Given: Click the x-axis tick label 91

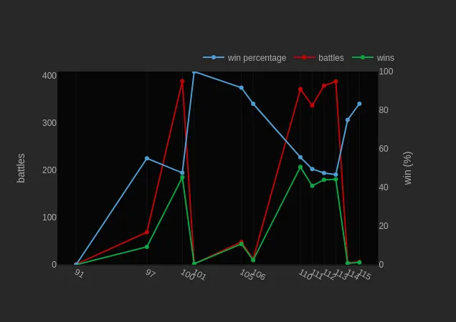Looking at the screenshot, I should pyautogui.click(x=79, y=273).
